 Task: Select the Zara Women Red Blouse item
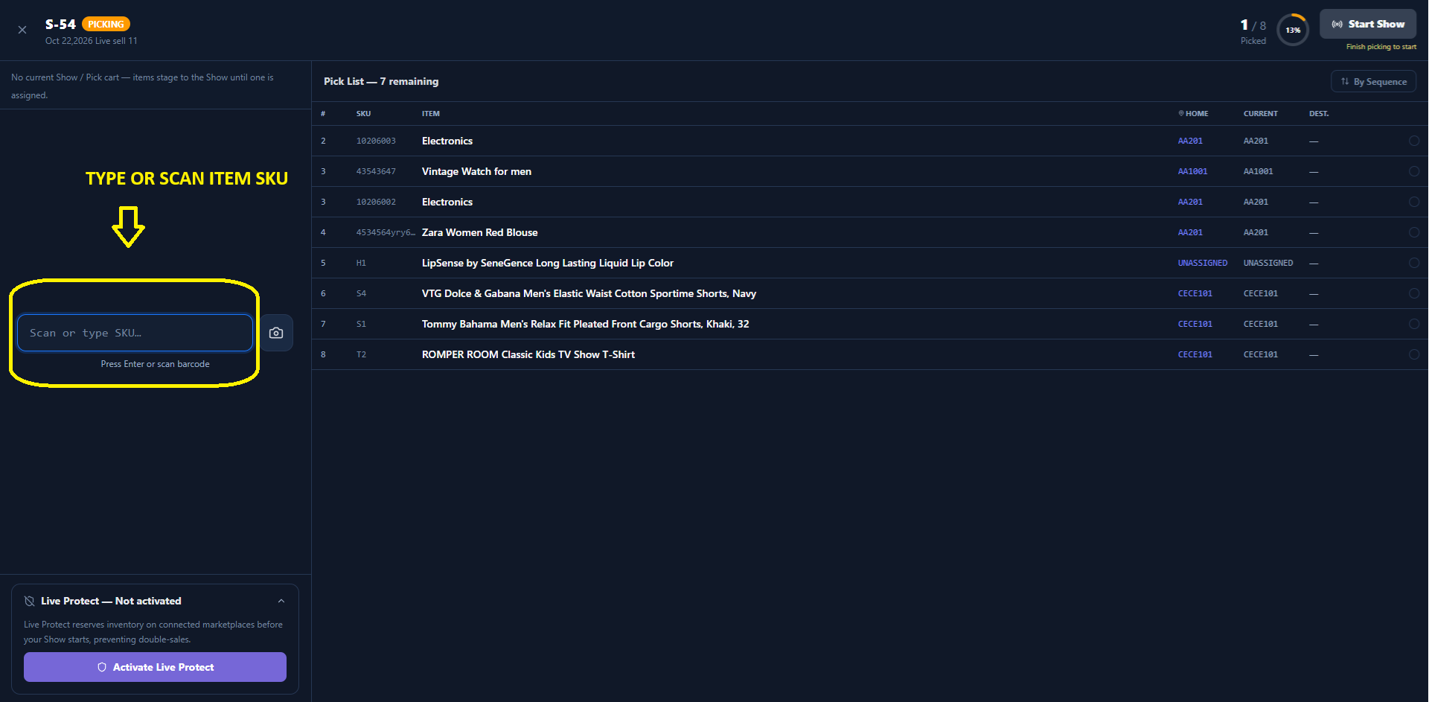(x=479, y=232)
